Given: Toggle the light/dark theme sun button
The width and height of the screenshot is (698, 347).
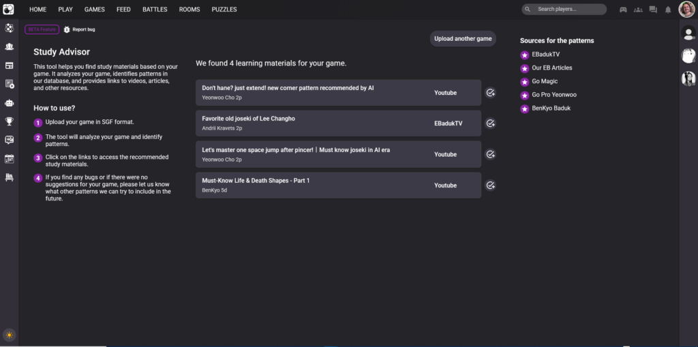Looking at the screenshot, I should pos(9,335).
